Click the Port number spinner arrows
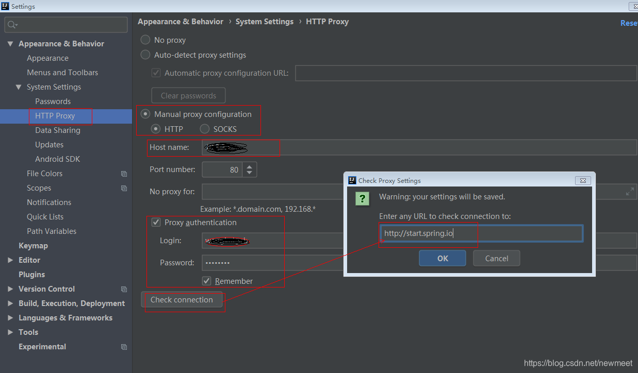 tap(250, 169)
